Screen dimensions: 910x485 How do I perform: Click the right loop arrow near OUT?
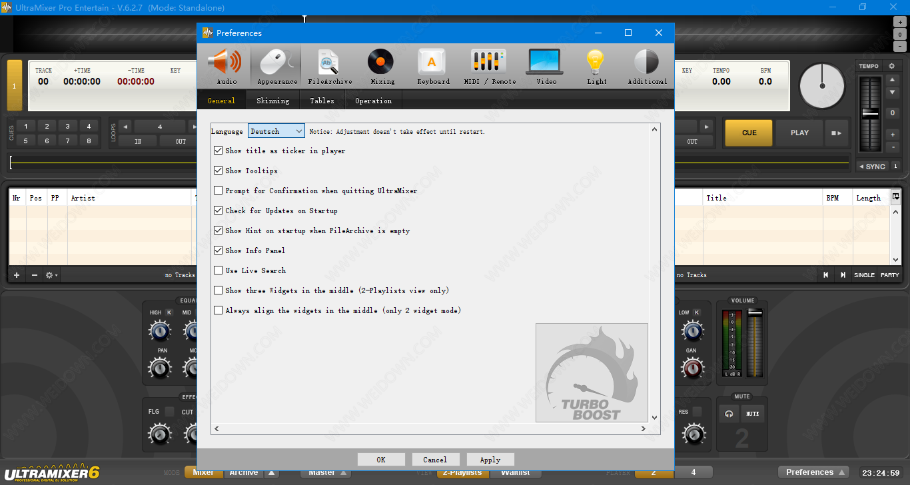pyautogui.click(x=706, y=127)
